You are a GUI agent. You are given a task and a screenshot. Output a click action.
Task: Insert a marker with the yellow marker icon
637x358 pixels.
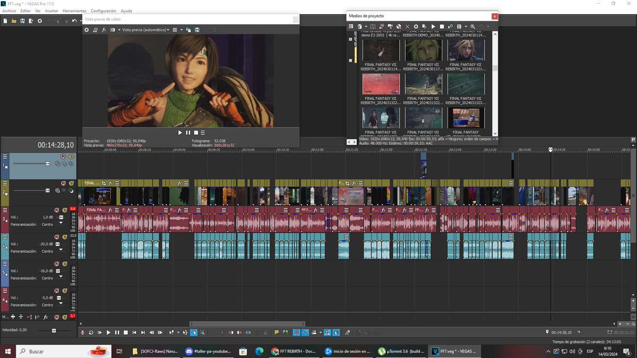click(277, 333)
